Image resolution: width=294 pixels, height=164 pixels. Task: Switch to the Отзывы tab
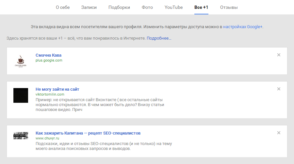click(x=229, y=7)
